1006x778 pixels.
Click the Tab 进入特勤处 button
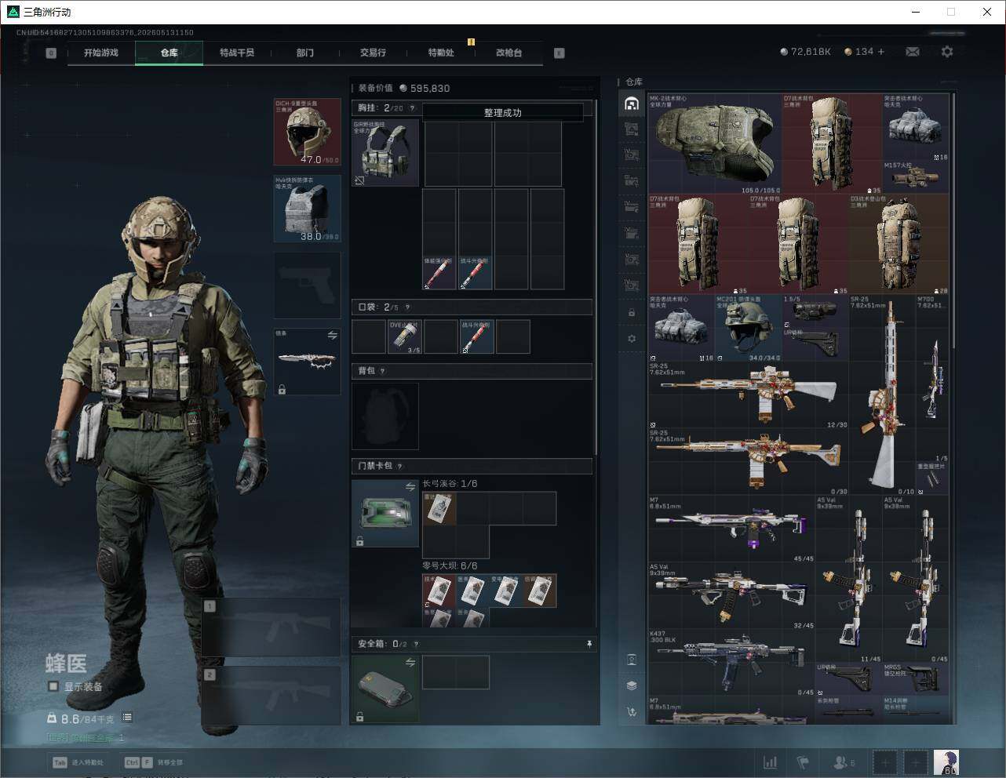[x=78, y=762]
